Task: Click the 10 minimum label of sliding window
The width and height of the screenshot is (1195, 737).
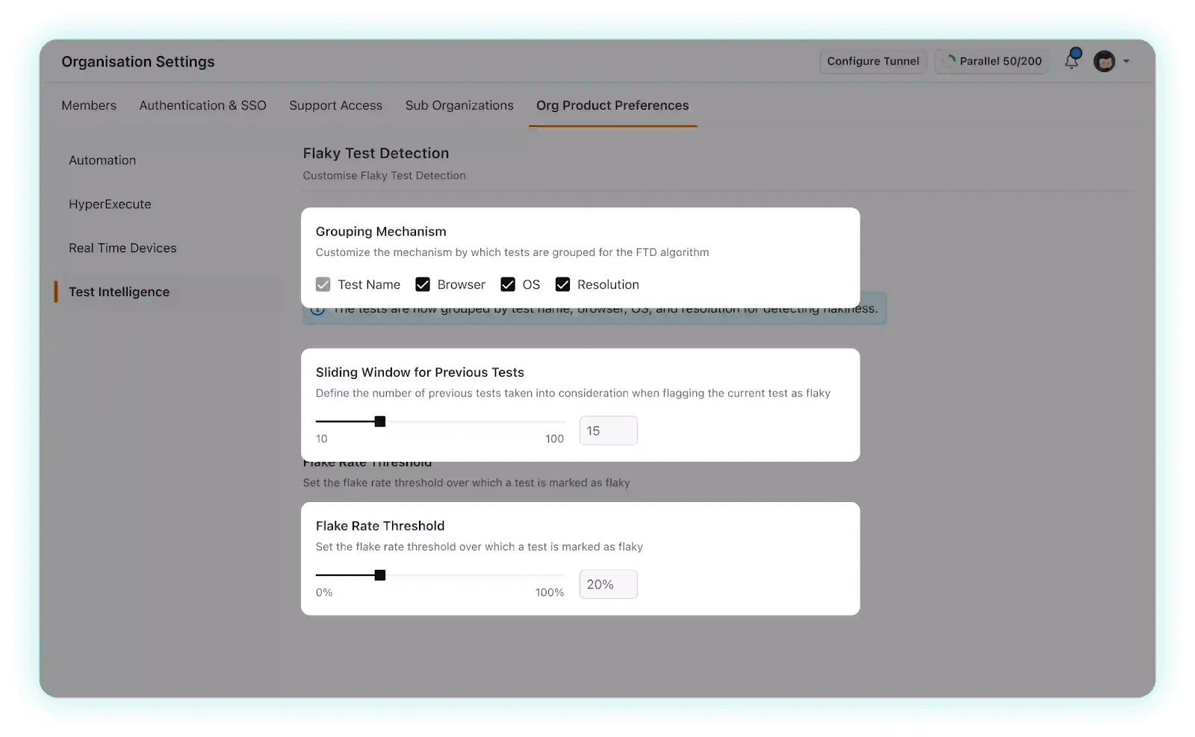Action: coord(321,439)
